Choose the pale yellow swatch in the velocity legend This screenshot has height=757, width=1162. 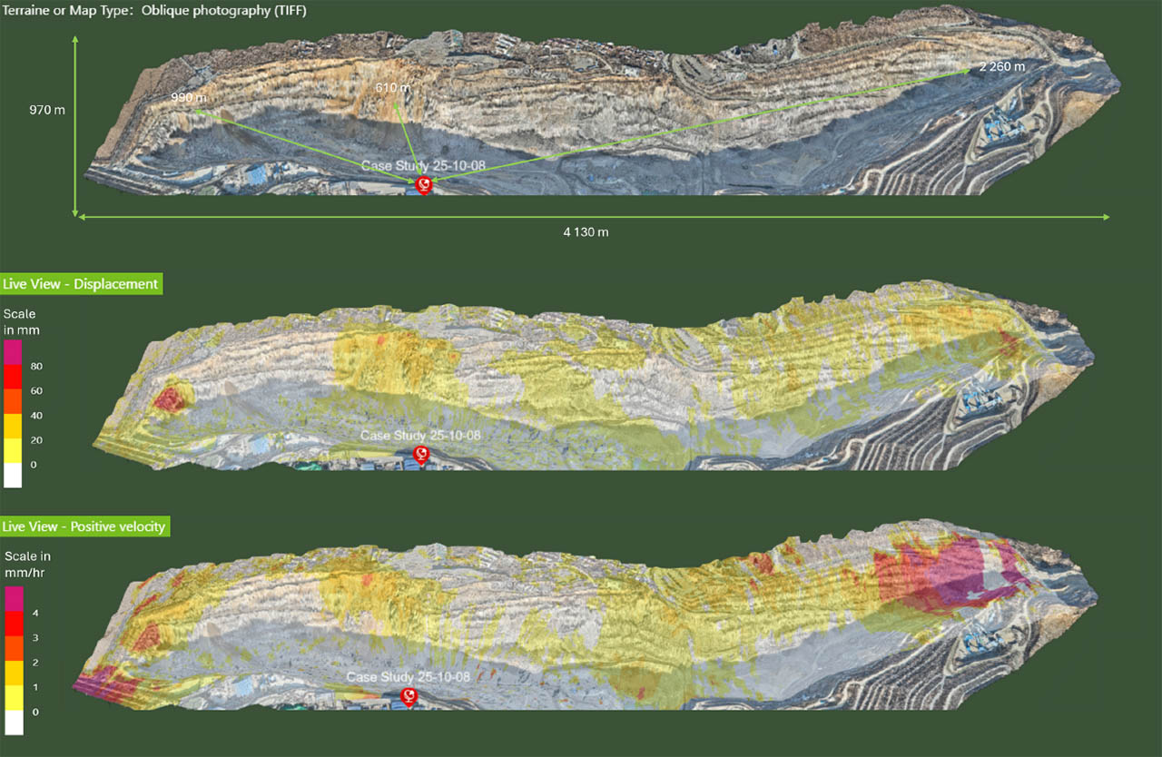point(14,697)
